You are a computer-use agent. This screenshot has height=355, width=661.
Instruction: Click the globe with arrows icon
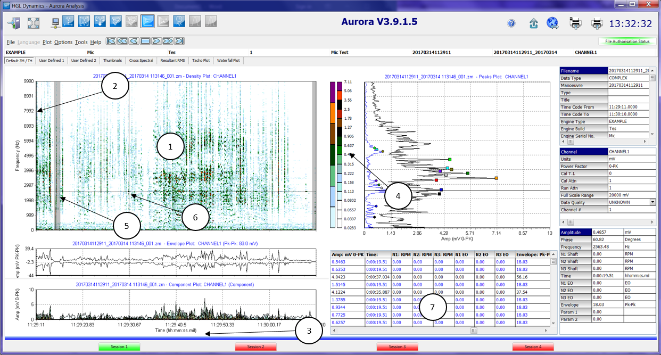[552, 23]
